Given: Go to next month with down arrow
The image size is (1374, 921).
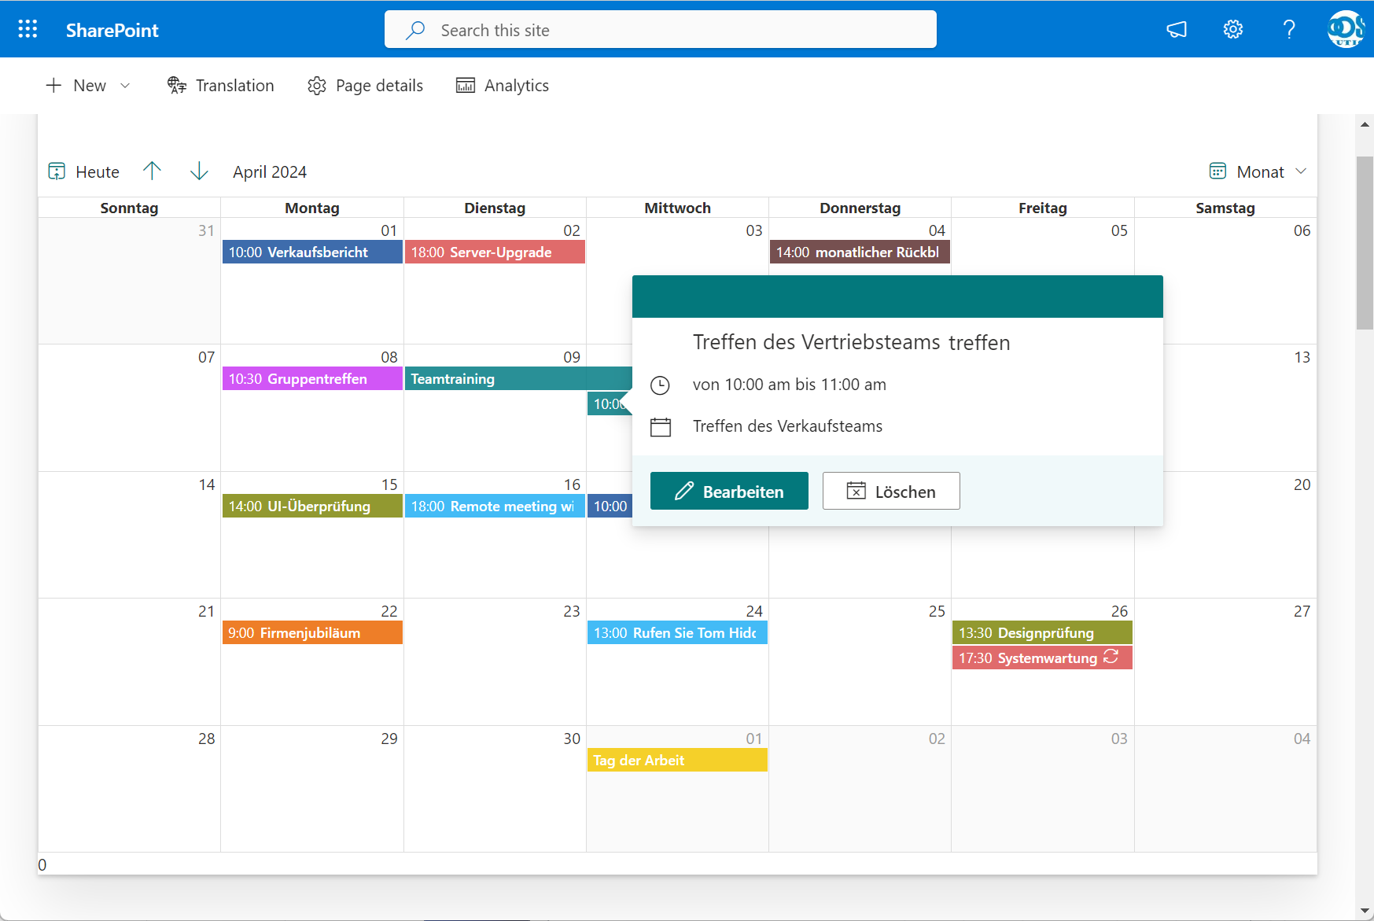Looking at the screenshot, I should click(x=200, y=171).
